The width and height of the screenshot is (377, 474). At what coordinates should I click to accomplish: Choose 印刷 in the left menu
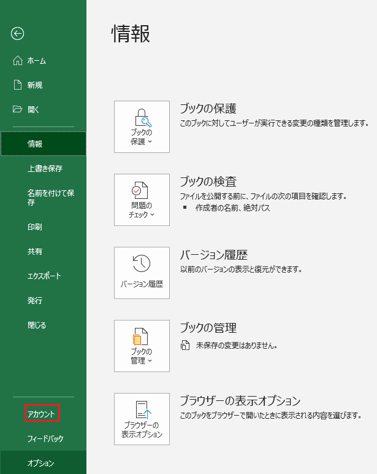click(x=35, y=227)
